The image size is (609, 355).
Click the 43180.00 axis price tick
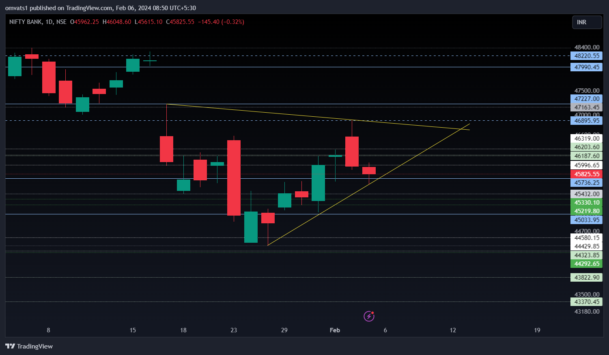pos(587,312)
